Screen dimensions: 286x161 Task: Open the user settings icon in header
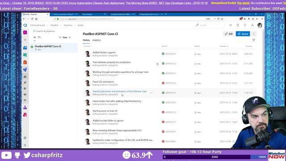(x=252, y=25)
